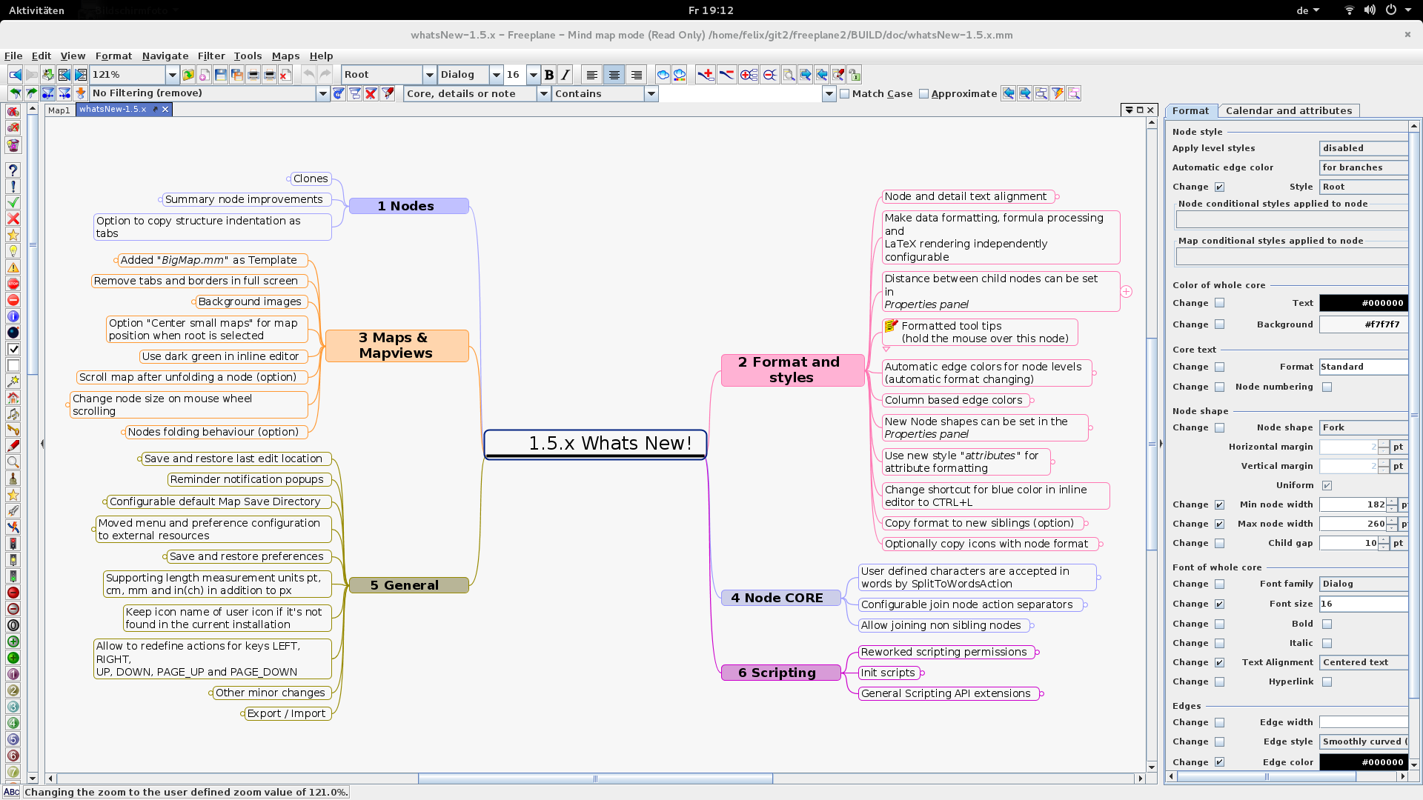Click the italic formatting icon in toolbar
Viewport: 1423px width, 800px height.
coord(568,74)
